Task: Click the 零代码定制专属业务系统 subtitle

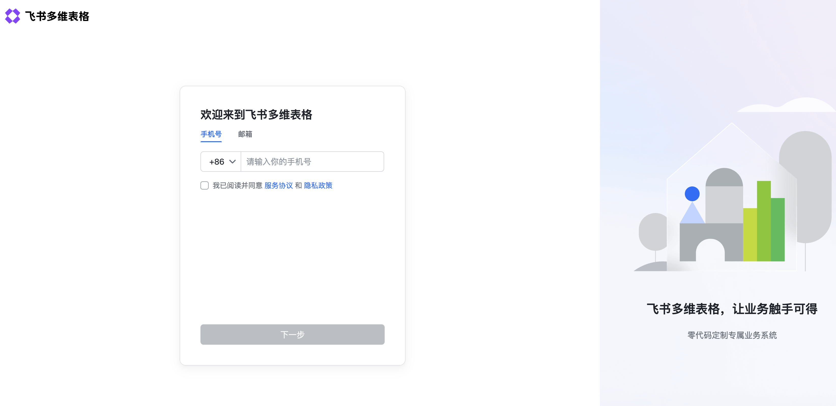Action: click(x=732, y=335)
